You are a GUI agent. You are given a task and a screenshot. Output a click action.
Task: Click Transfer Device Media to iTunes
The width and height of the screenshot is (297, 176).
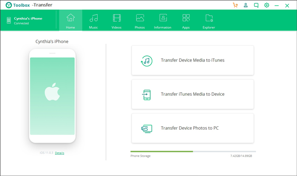[193, 60]
